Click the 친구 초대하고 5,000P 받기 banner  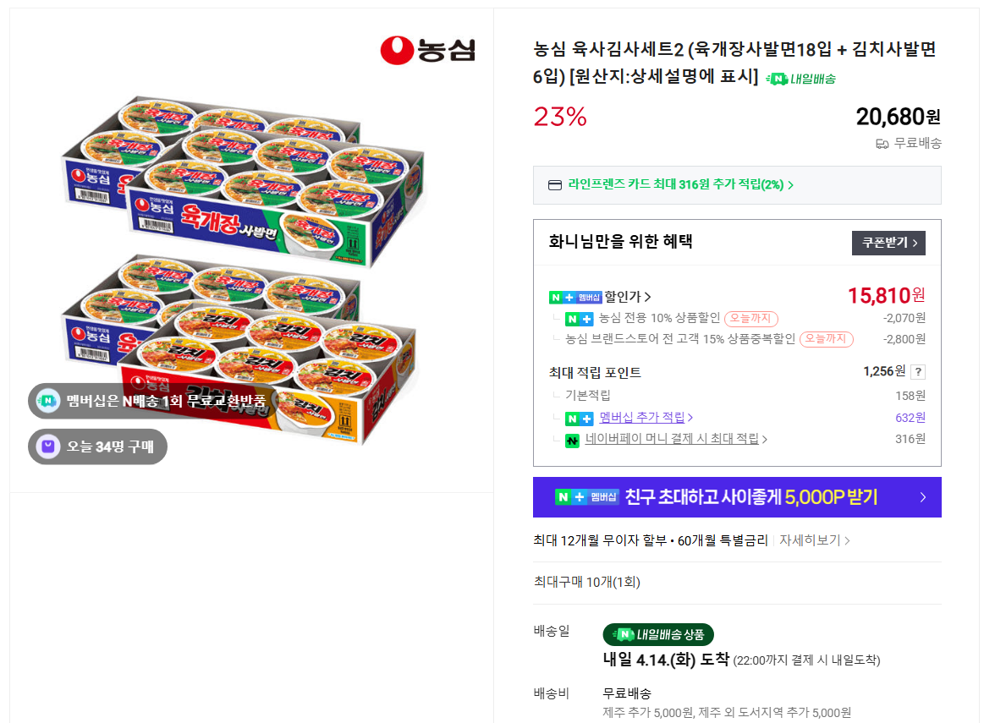(x=736, y=497)
